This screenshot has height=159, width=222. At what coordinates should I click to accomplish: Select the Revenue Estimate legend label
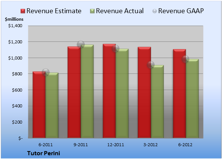(54, 11)
